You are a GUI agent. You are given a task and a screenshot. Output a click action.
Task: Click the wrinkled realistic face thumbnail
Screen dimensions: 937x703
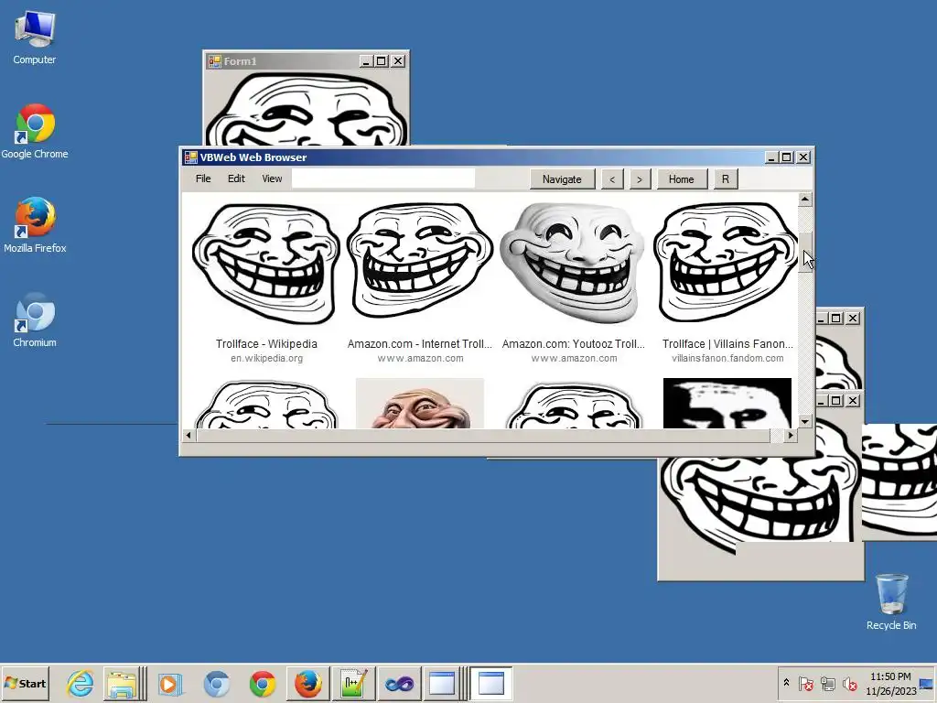pos(419,403)
